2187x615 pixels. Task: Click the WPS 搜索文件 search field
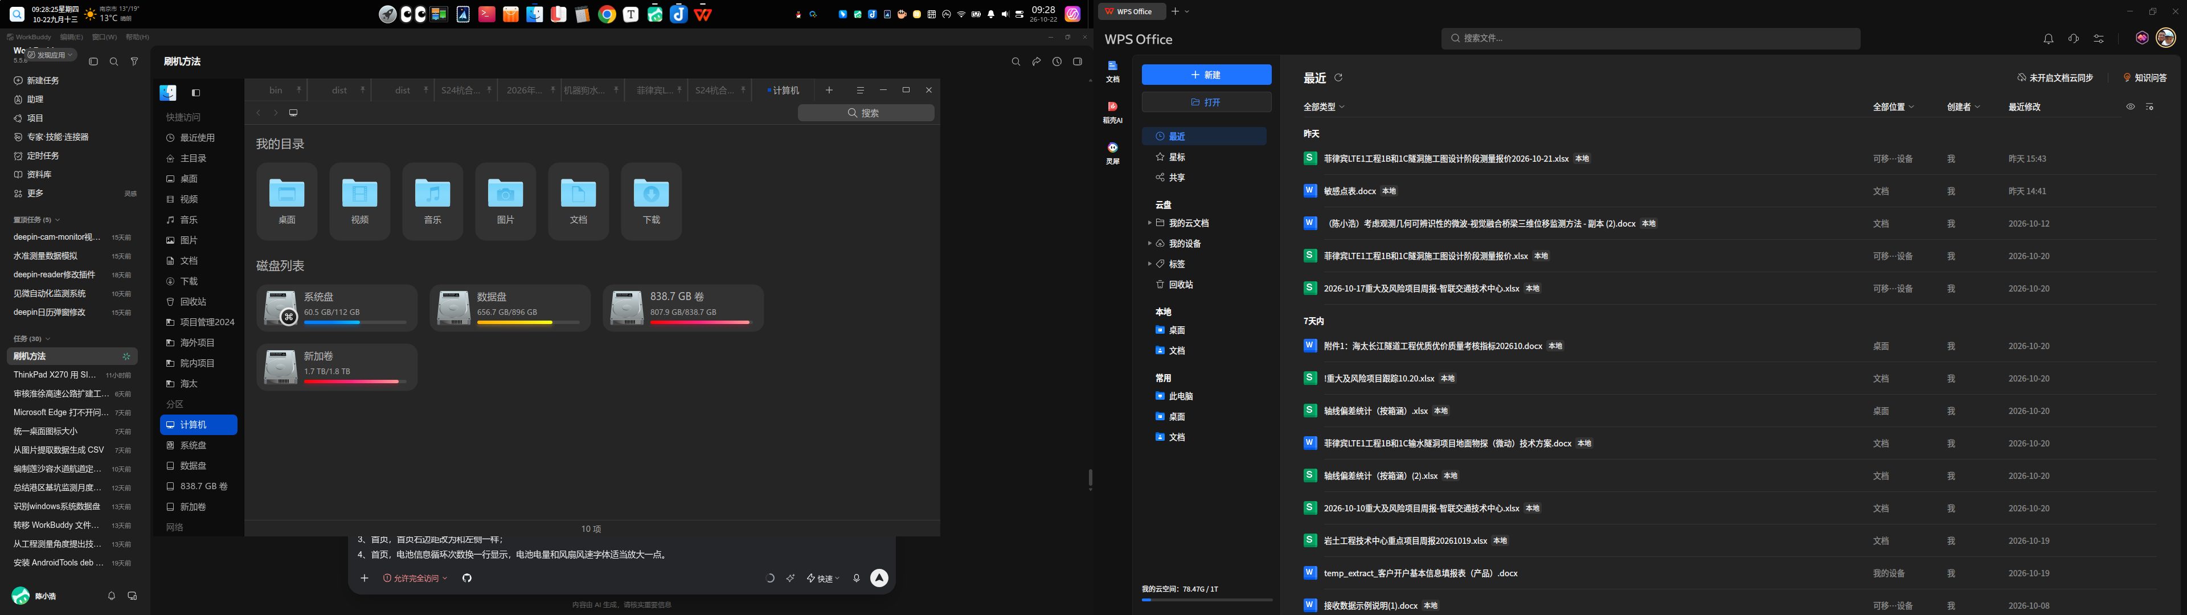(x=1651, y=38)
